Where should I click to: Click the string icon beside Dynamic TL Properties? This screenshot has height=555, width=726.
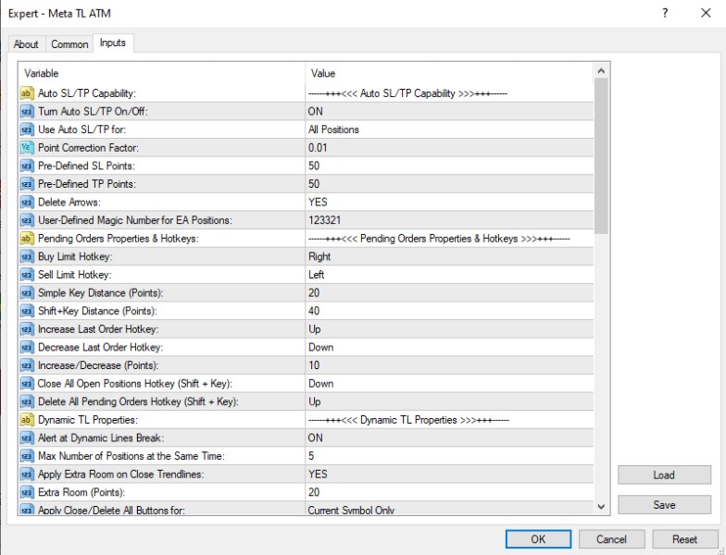coord(26,420)
